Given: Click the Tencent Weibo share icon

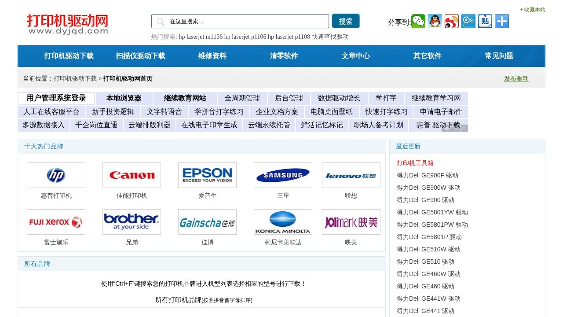Looking at the screenshot, I should (x=468, y=21).
